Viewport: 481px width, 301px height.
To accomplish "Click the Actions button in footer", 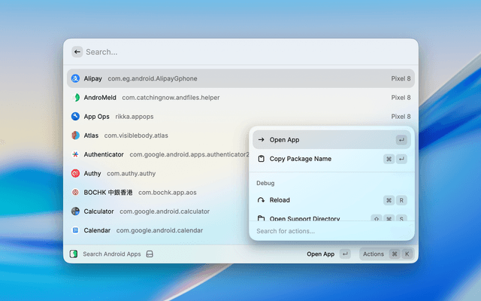I will [386, 254].
